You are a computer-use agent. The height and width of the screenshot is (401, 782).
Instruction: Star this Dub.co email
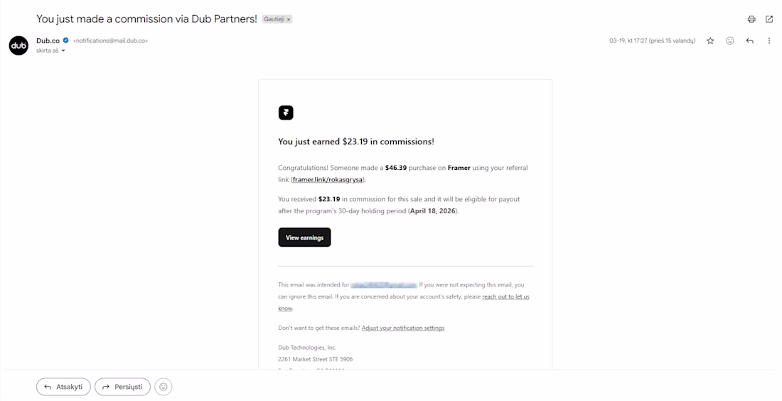coord(710,41)
